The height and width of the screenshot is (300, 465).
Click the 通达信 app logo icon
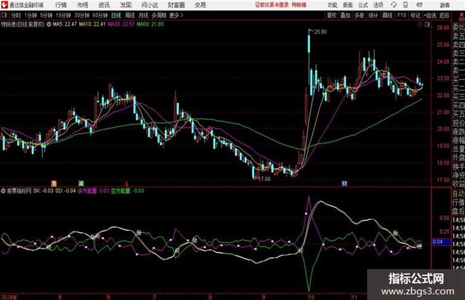4,5
